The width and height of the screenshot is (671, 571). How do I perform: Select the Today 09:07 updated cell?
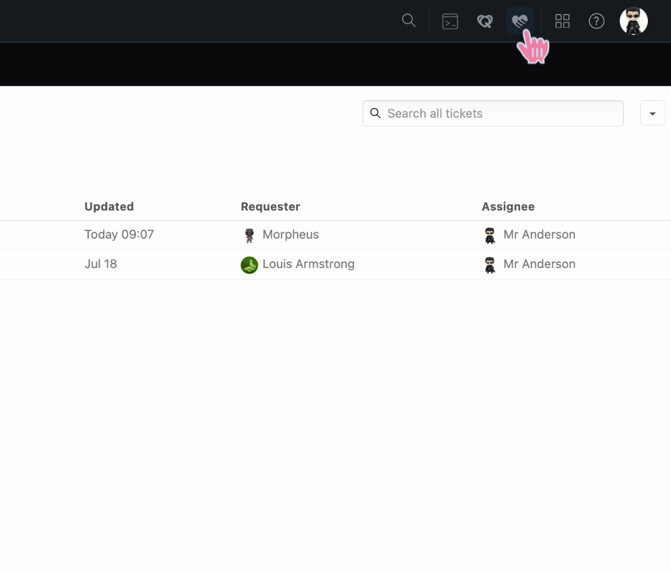click(119, 235)
